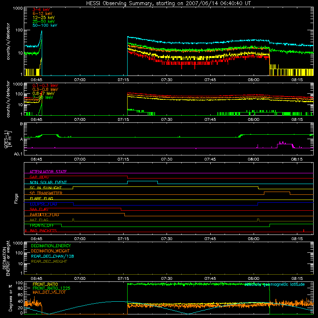Click the FRONTS_OFF flag label
The height and width of the screenshot is (318, 318).
(42, 225)
